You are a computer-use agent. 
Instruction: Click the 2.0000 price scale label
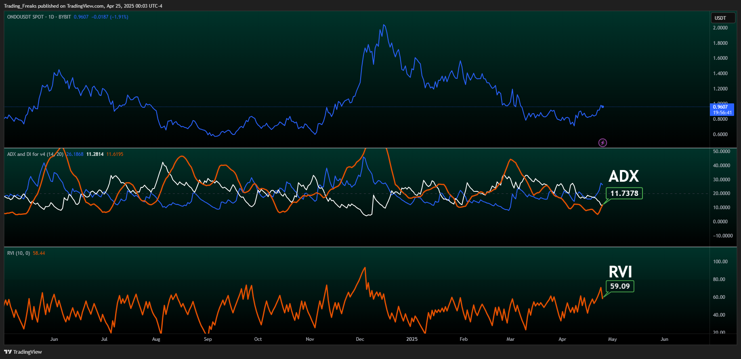[x=720, y=28]
